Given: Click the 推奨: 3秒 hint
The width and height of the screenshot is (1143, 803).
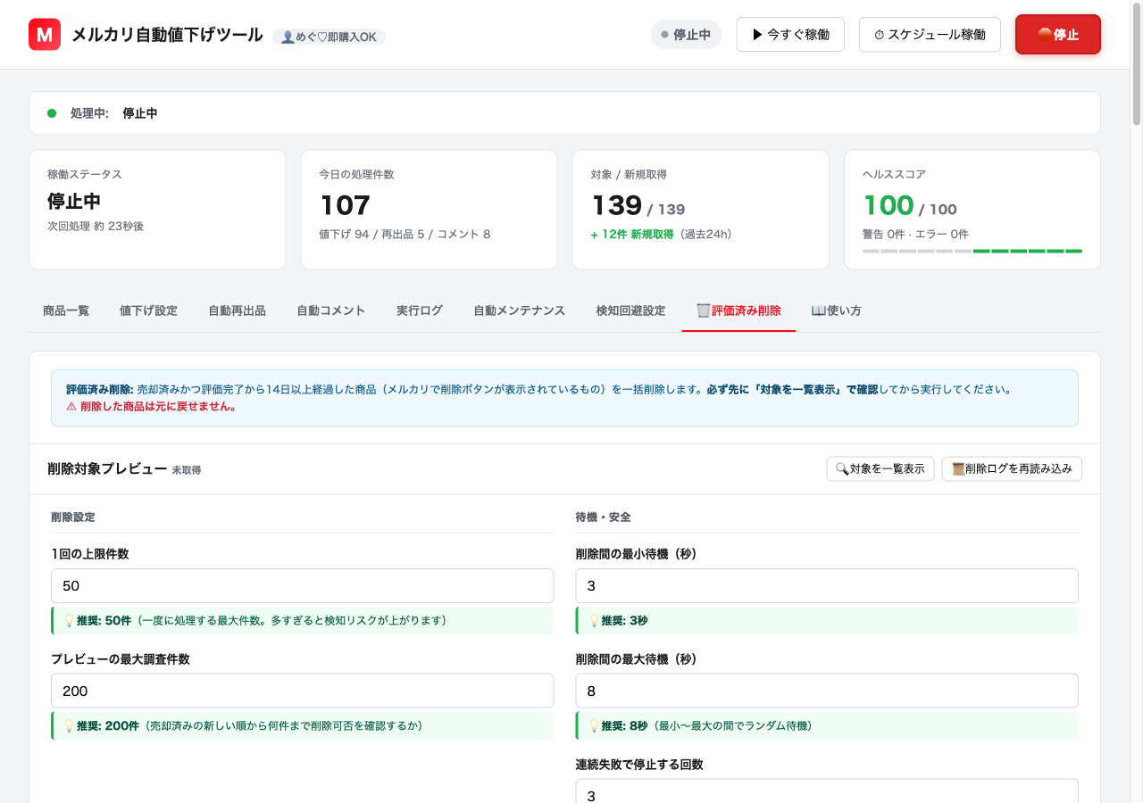Looking at the screenshot, I should tap(827, 621).
